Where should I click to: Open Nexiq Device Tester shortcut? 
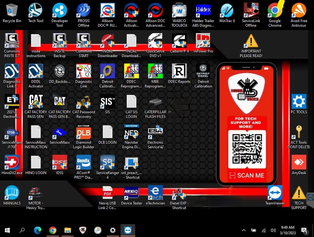[131, 193]
